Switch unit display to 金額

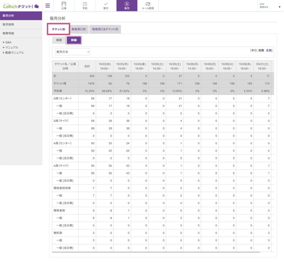click(269, 50)
